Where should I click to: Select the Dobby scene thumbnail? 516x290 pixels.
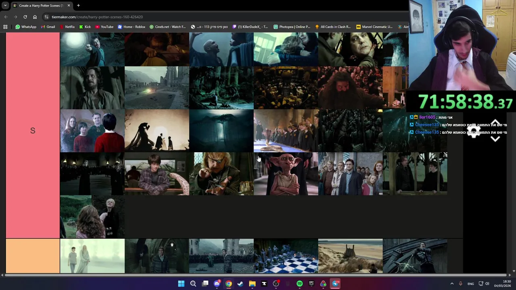[286, 174]
